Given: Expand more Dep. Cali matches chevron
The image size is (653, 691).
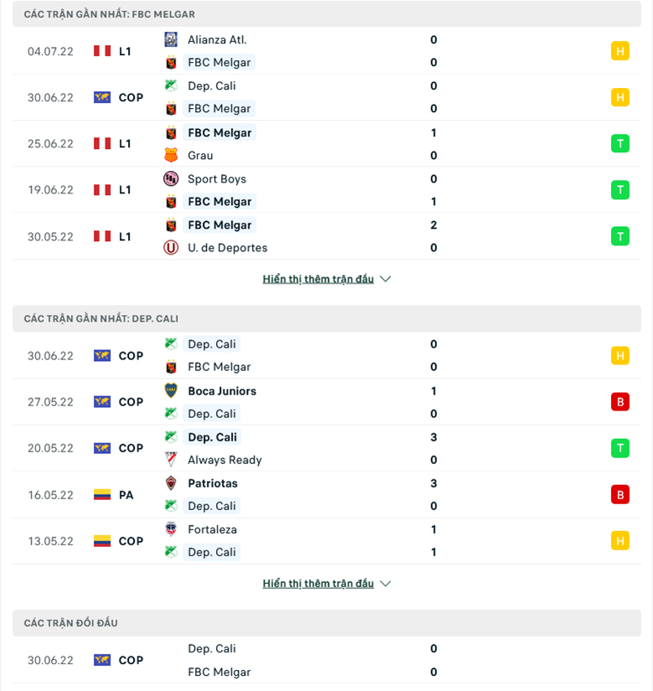Looking at the screenshot, I should [386, 584].
